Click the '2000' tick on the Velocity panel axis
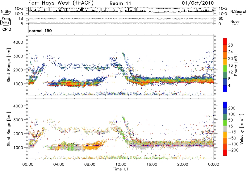This screenshot has width=247, height=171. 18,134
